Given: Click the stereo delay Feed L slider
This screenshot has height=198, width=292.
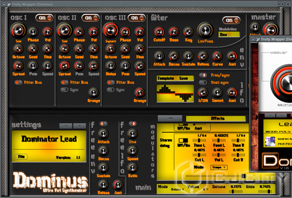Looking at the screenshot, I should [x=219, y=140].
